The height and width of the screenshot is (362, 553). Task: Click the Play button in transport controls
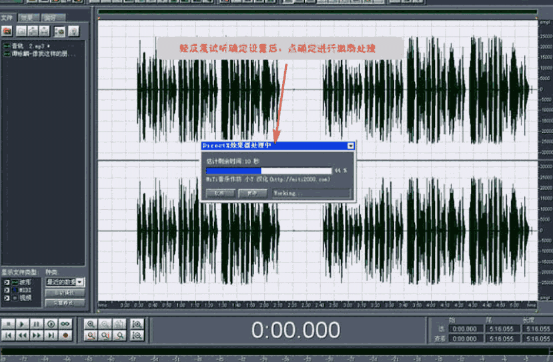[22, 324]
